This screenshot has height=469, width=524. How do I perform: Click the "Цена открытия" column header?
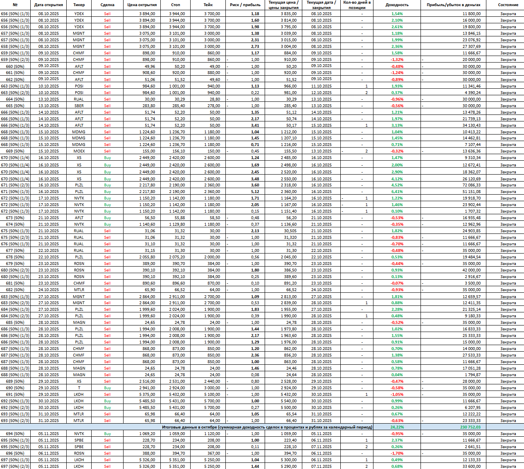(x=142, y=5)
